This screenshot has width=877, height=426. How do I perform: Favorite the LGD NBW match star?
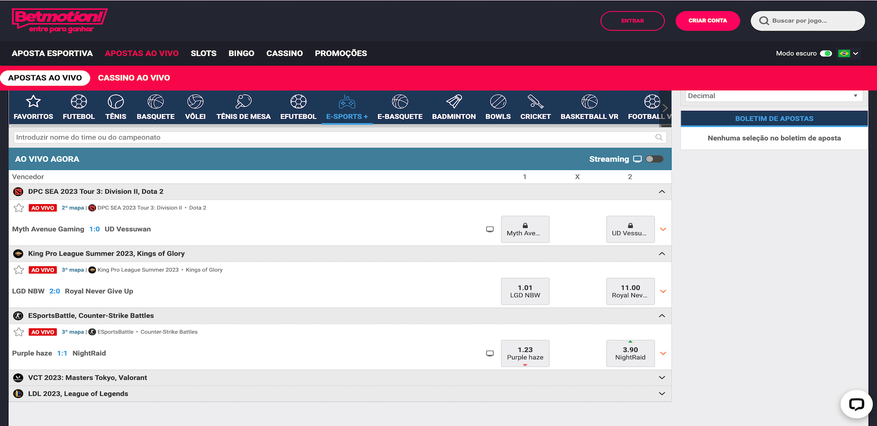[19, 270]
